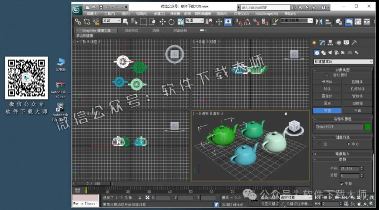Click the Use Pivot Point Center icon

[x=209, y=22]
